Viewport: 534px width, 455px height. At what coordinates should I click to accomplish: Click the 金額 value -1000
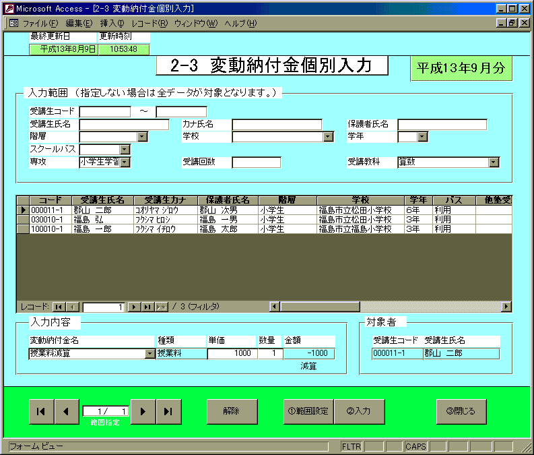(309, 354)
